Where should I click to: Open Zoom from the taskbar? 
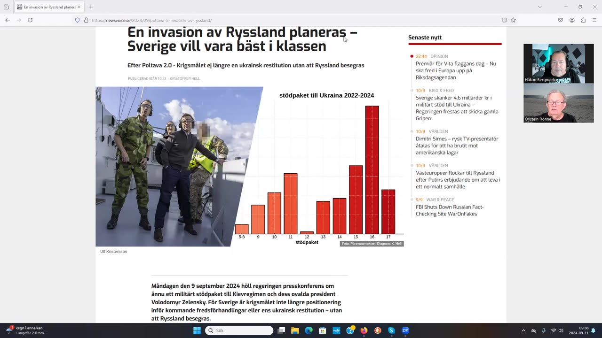coord(405,330)
